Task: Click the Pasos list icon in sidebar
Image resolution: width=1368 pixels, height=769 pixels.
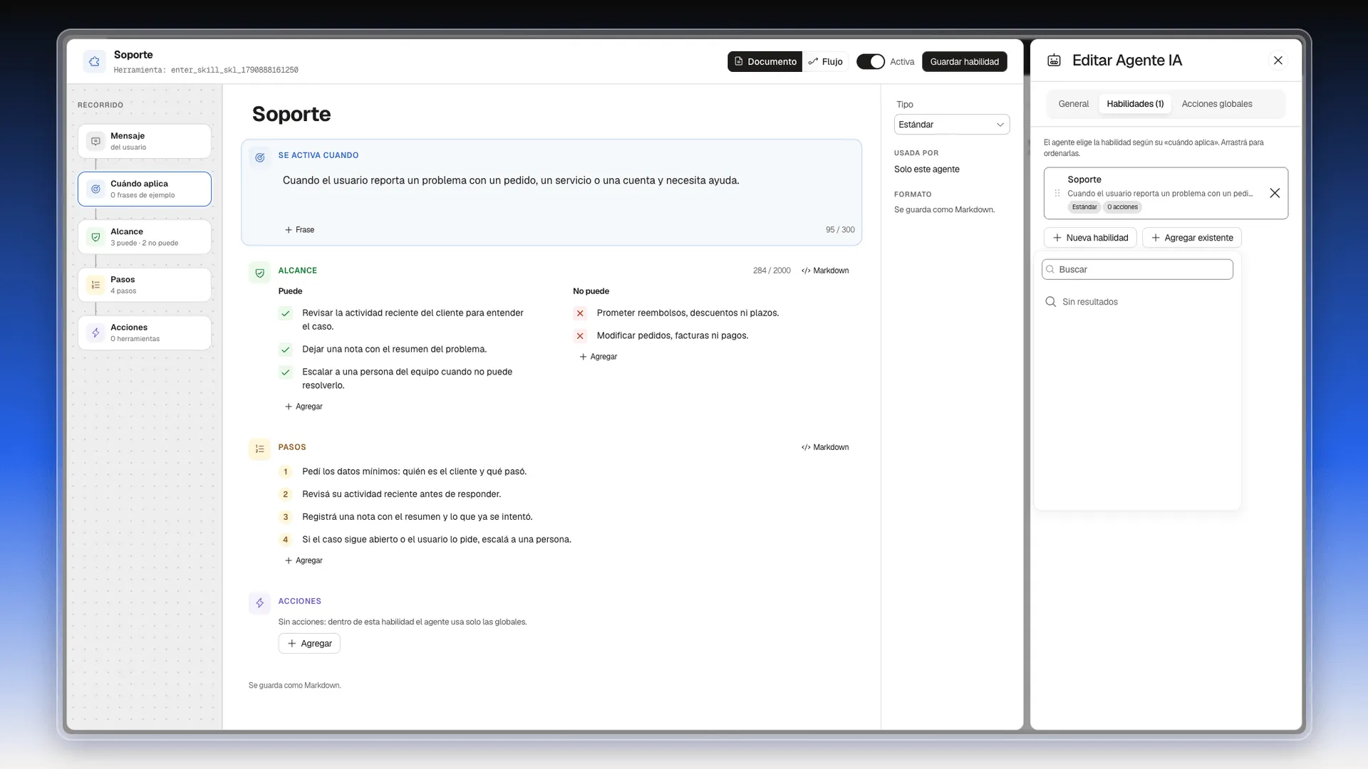Action: pyautogui.click(x=95, y=285)
